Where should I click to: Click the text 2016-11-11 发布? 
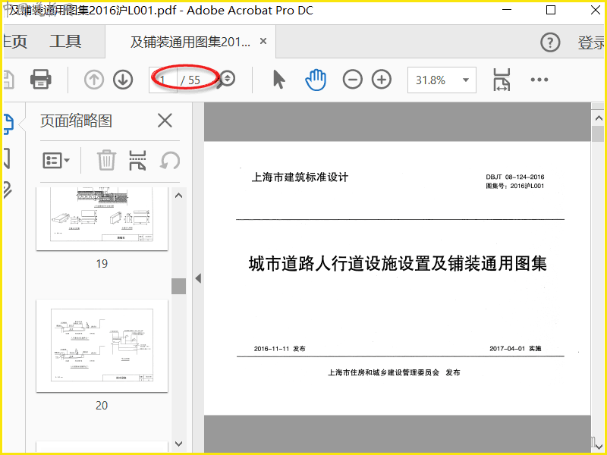(x=279, y=349)
